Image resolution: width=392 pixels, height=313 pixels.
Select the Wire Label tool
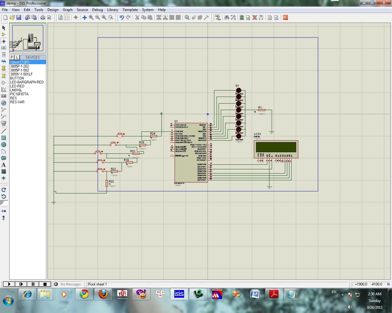point(4,48)
